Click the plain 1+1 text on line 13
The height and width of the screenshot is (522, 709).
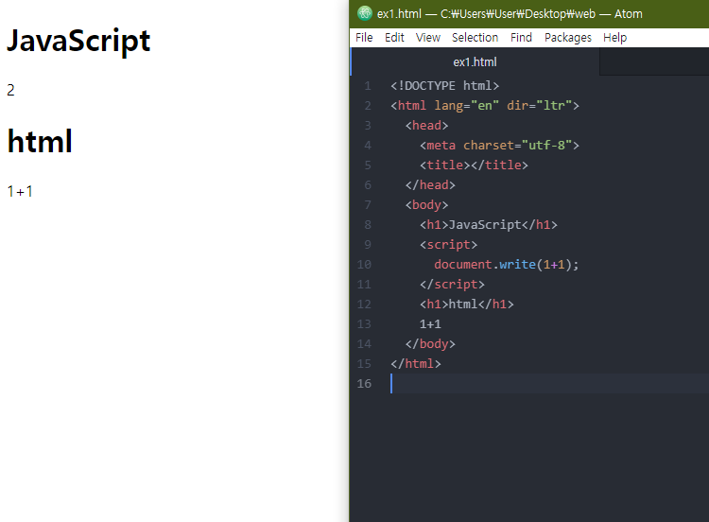pos(430,324)
